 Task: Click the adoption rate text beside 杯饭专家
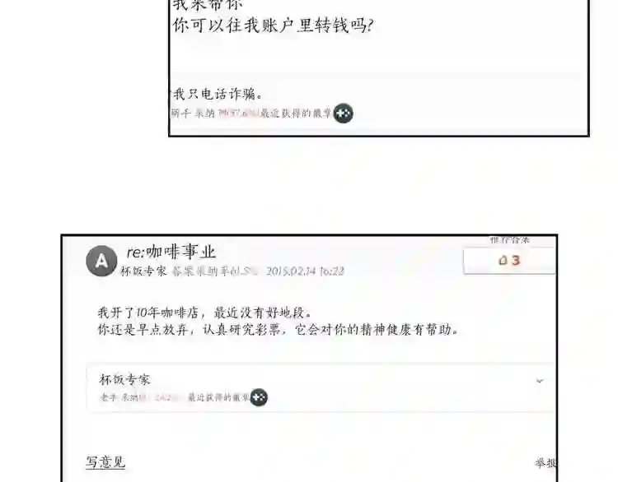point(215,271)
